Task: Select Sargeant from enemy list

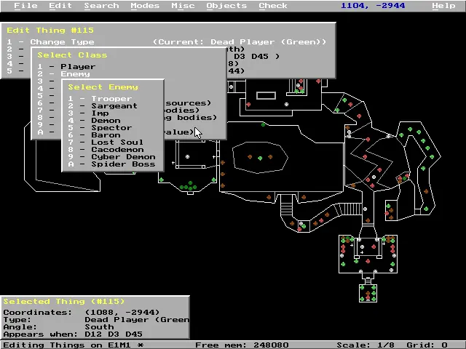Action: coord(114,106)
